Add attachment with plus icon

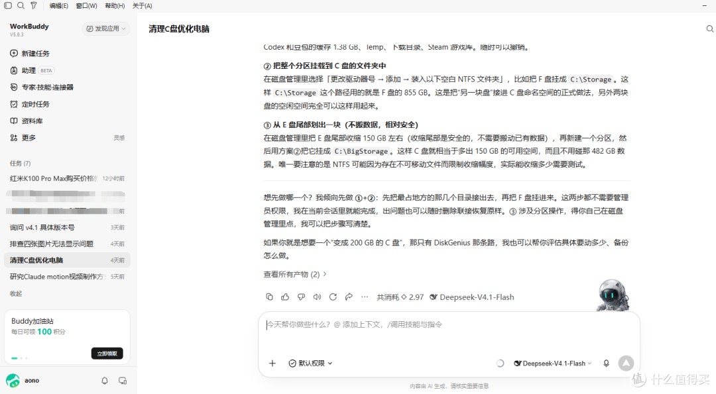pos(272,363)
